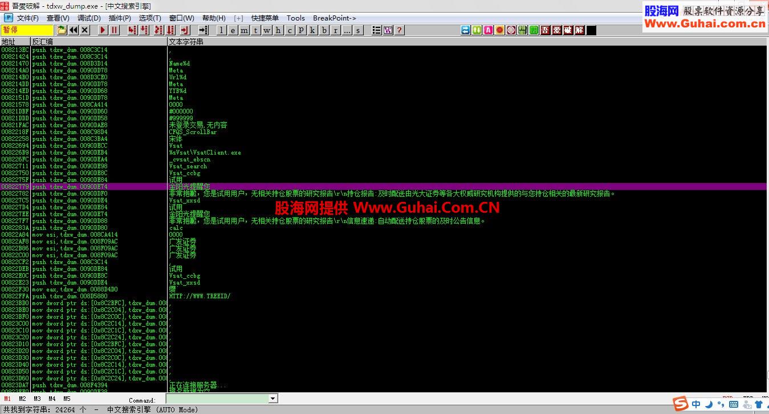Viewport: 769px width, 414px height.
Task: Click the red '爱' toolbar icon
Action: coord(557,30)
